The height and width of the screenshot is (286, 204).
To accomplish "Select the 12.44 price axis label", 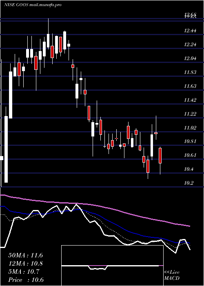I will tap(190, 31).
